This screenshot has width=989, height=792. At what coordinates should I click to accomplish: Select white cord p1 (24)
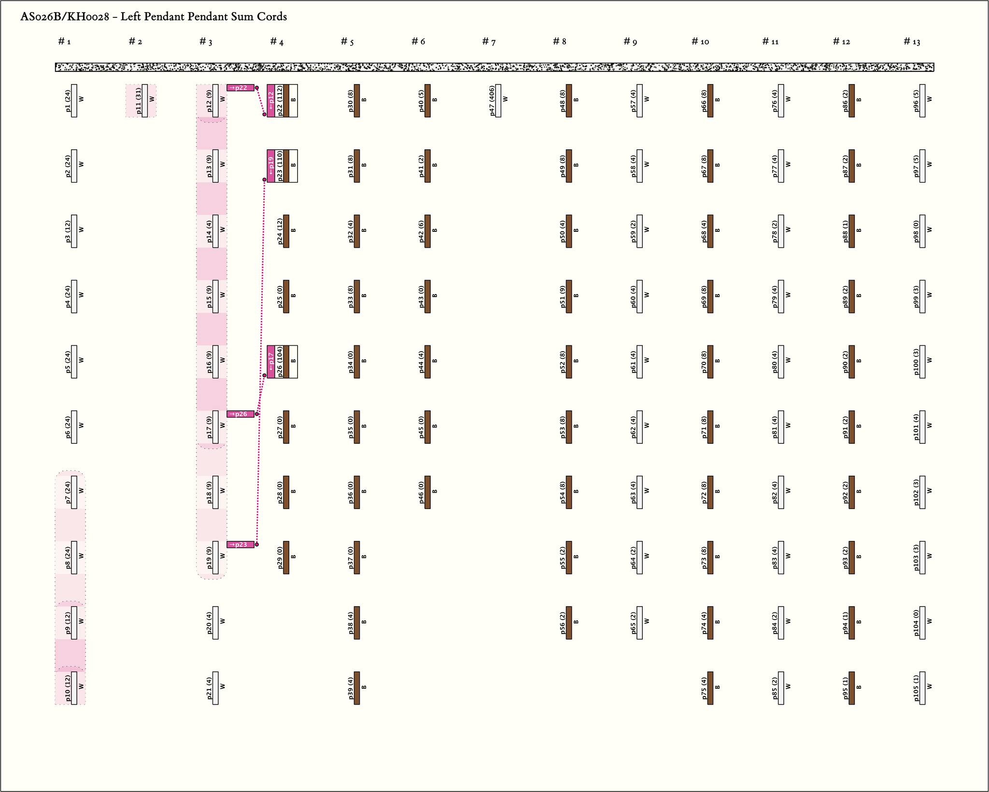[74, 100]
